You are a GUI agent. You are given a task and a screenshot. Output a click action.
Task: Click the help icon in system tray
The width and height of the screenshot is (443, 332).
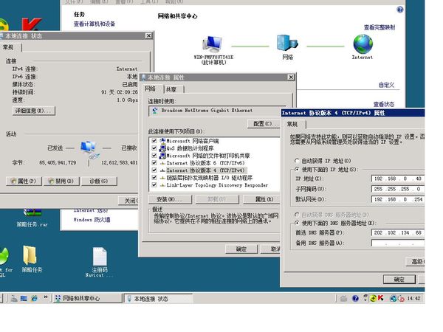(x=355, y=298)
